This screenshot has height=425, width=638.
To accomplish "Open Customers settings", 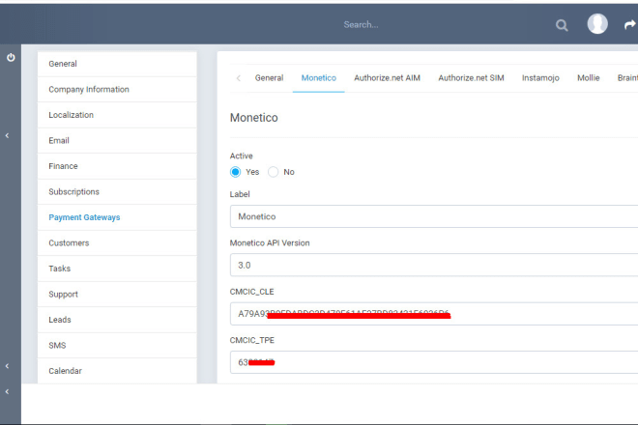I will [117, 243].
